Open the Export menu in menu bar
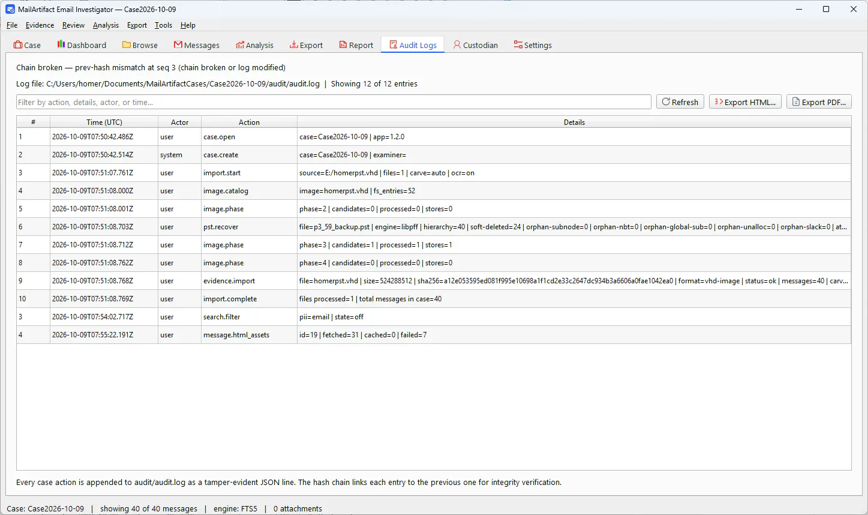The height and width of the screenshot is (515, 868). point(137,25)
